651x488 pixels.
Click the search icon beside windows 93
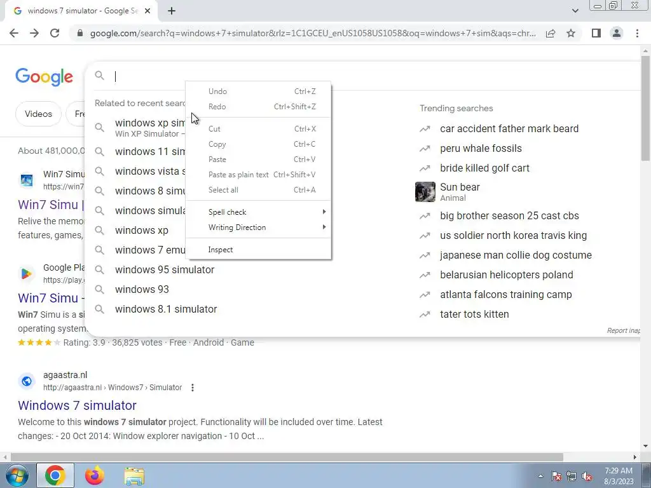pos(99,289)
